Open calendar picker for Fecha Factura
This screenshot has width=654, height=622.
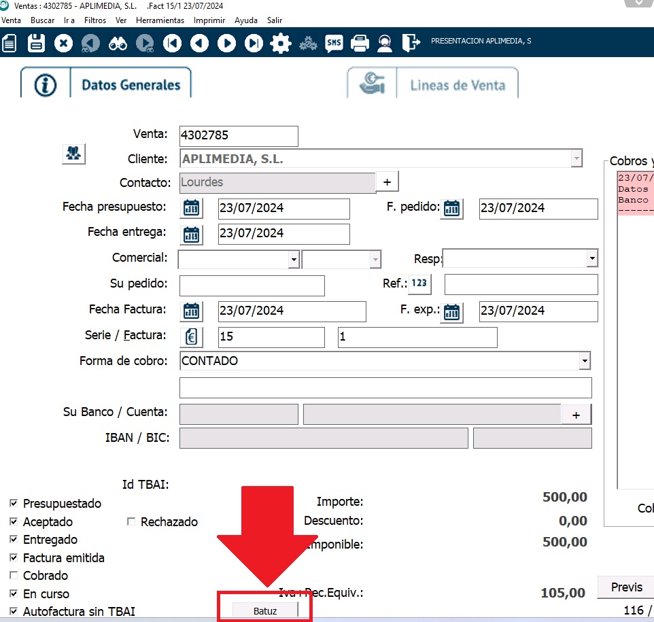click(192, 311)
